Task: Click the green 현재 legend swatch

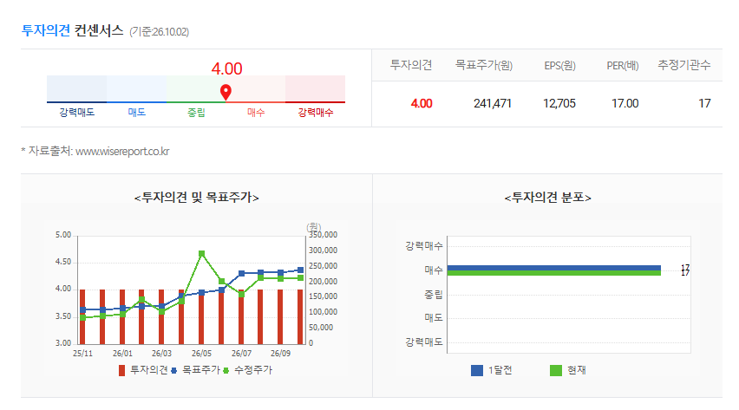Action: 556,370
